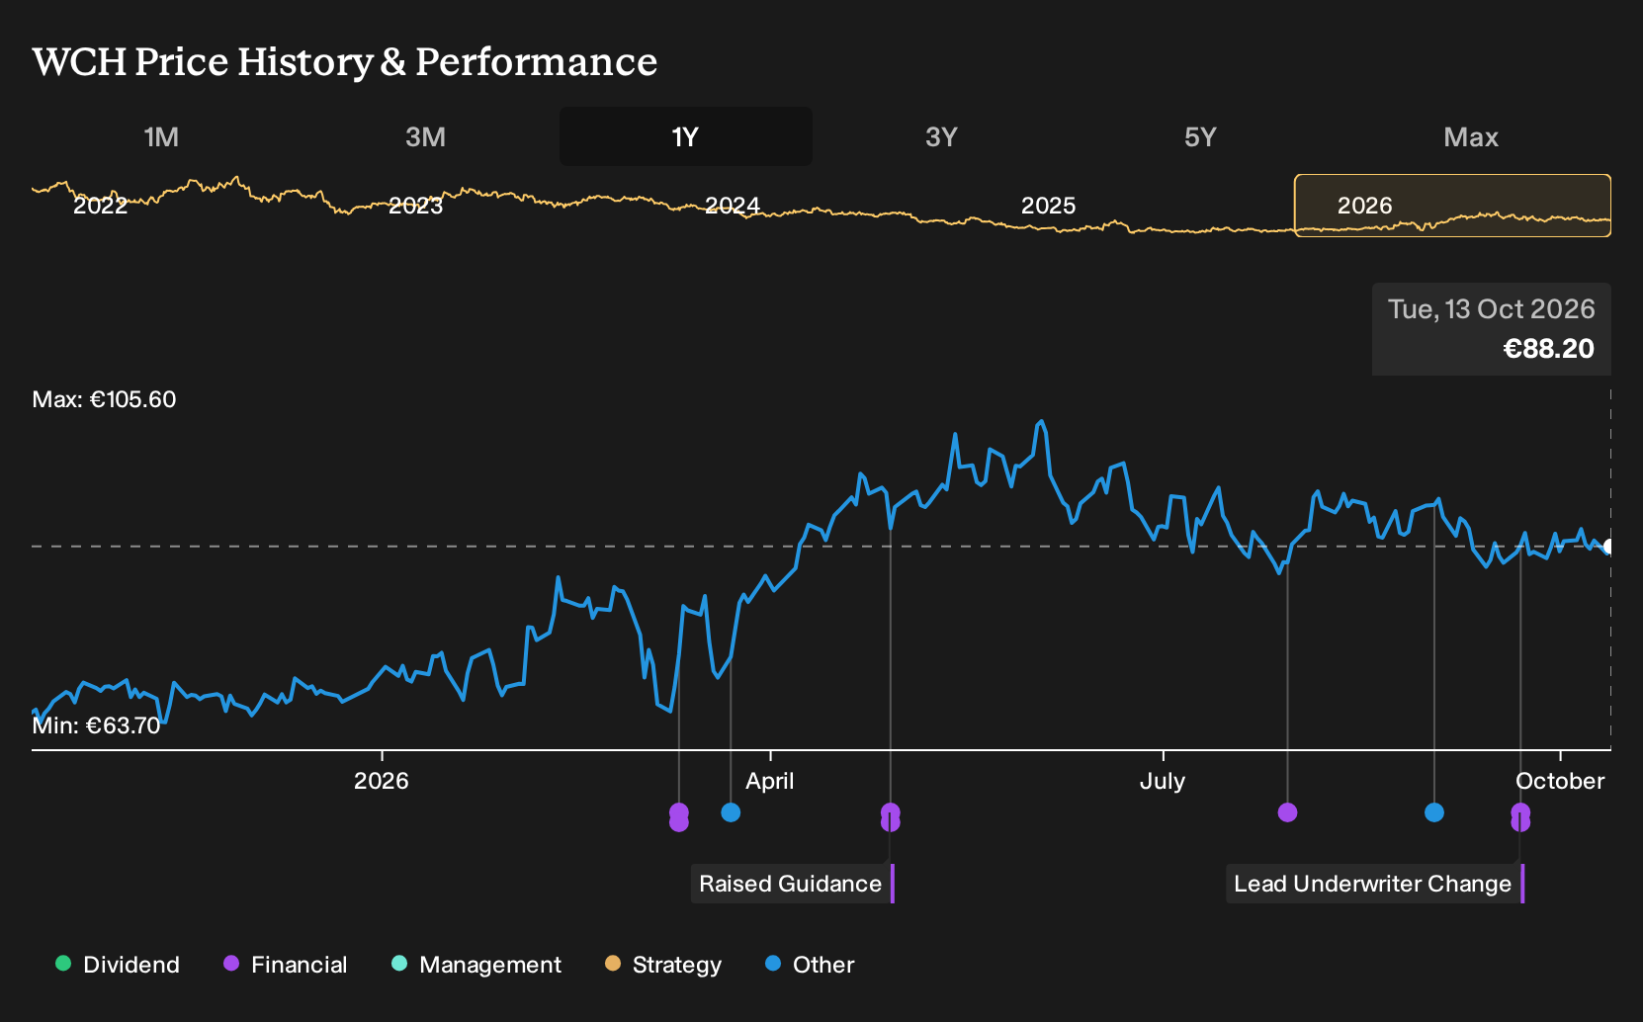Screen dimensions: 1643x1022
Task: Open the Lead Underwriter Change event label
Action: pyautogui.click(x=1375, y=884)
